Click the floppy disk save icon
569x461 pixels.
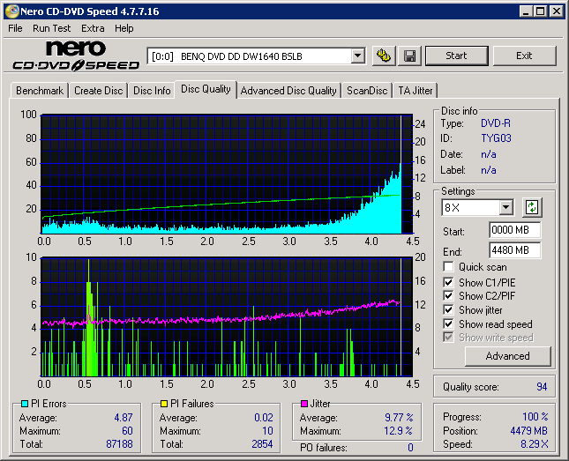coord(410,56)
